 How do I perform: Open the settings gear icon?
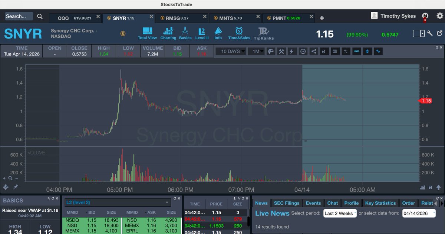(x=440, y=16)
